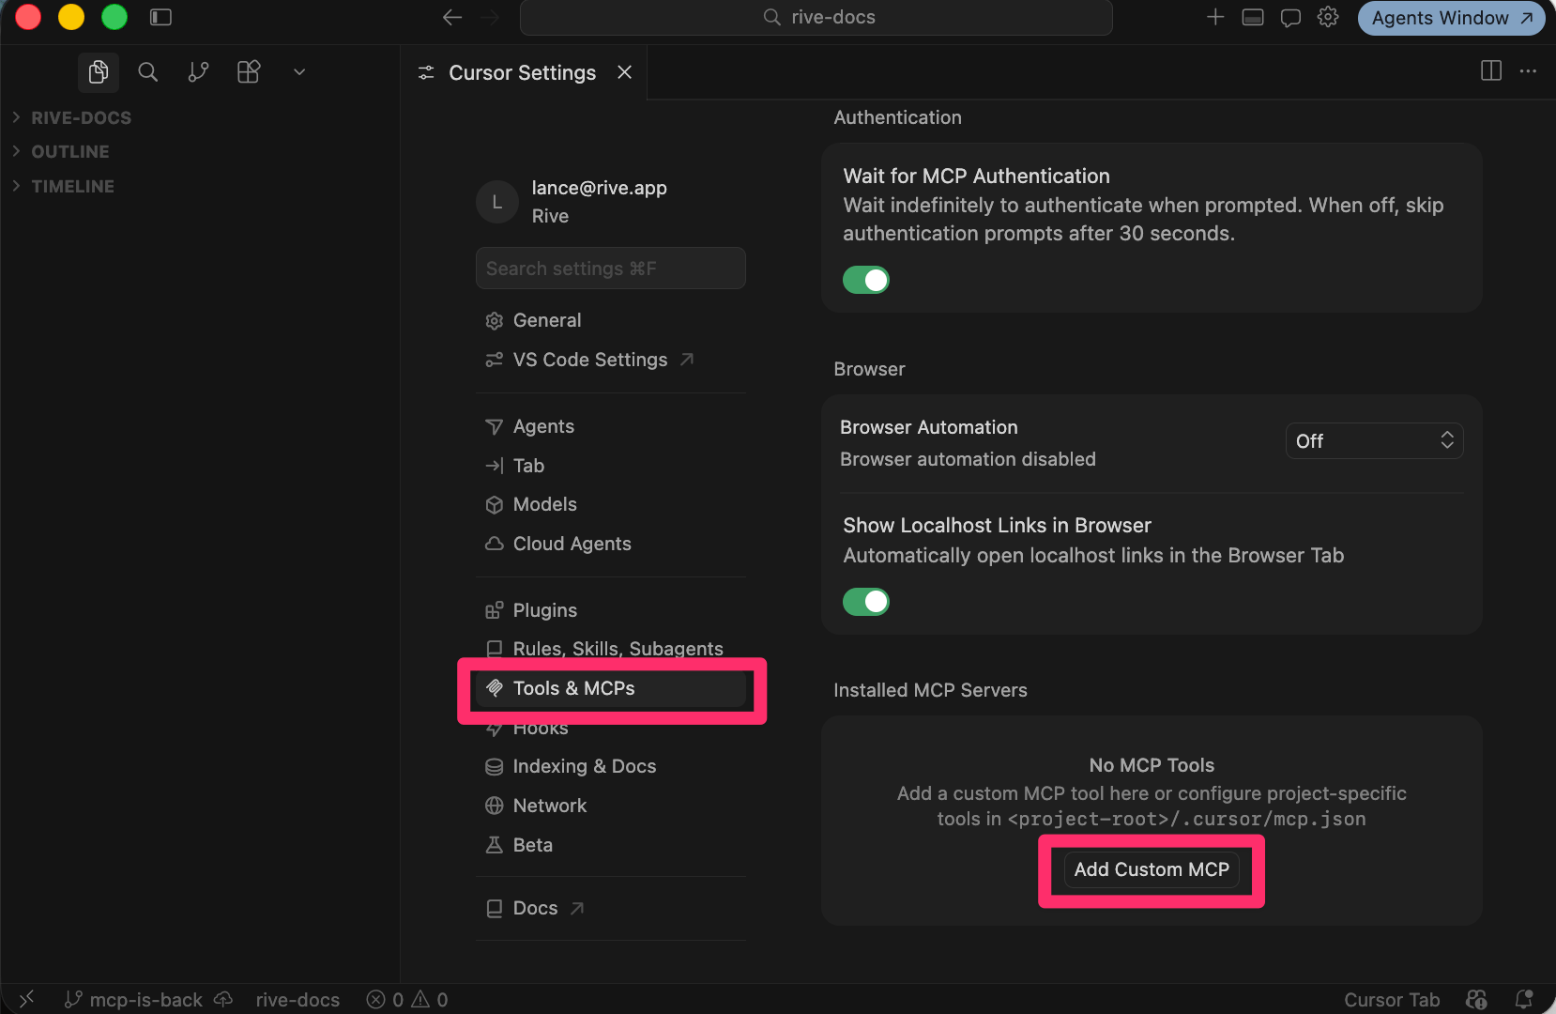Open the editor more actions ellipsis
Image resolution: width=1556 pixels, height=1014 pixels.
[x=1529, y=70]
